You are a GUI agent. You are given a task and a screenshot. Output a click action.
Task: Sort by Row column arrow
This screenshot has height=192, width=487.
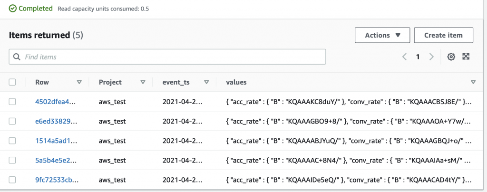(79, 82)
